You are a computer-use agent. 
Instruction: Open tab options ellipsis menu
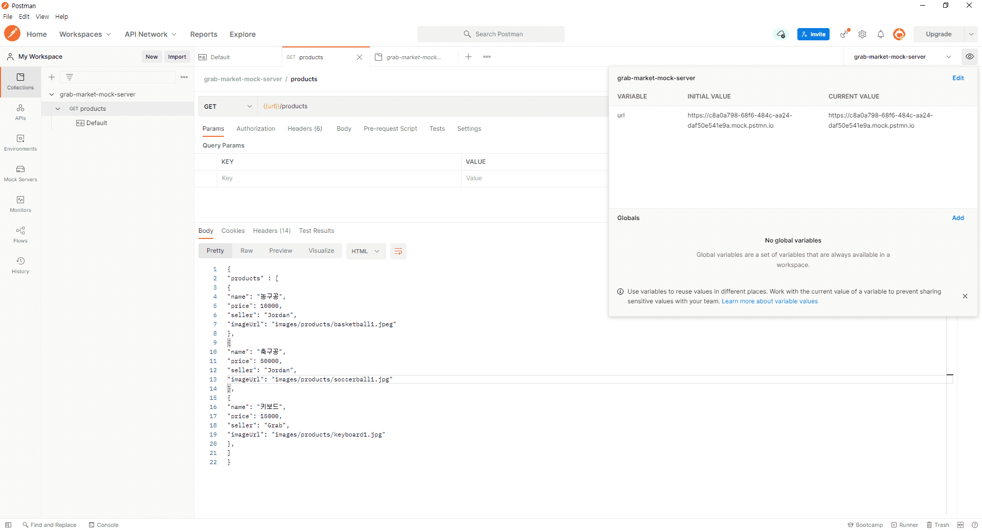coord(487,57)
